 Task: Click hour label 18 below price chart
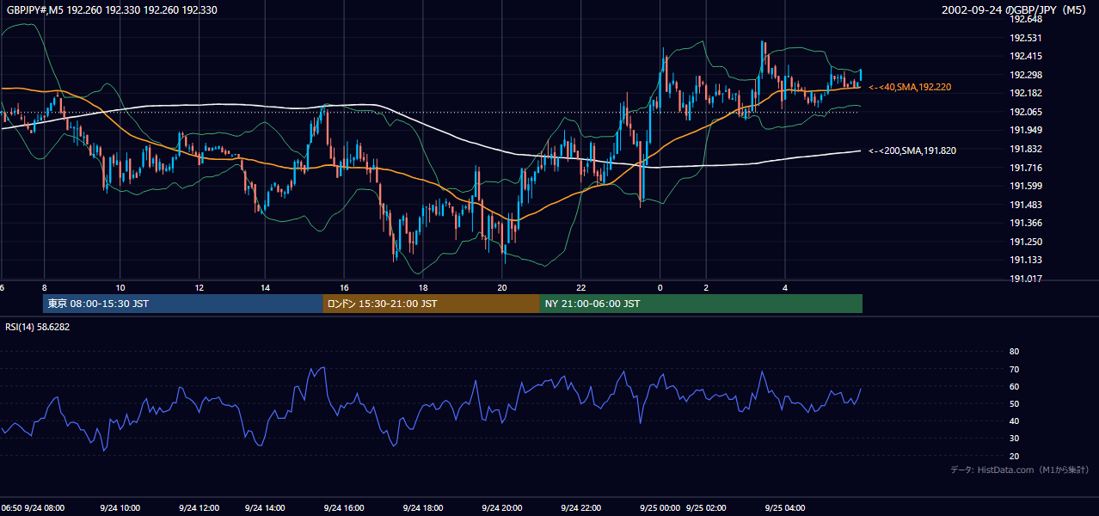(423, 287)
